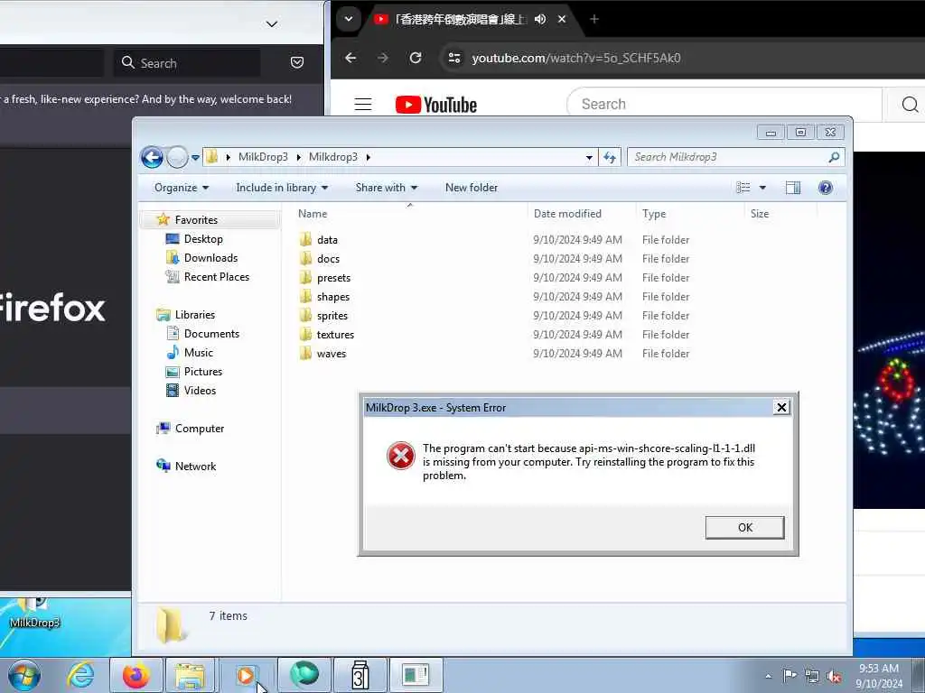The image size is (925, 693).
Task: Open Explorer help
Action: (826, 188)
